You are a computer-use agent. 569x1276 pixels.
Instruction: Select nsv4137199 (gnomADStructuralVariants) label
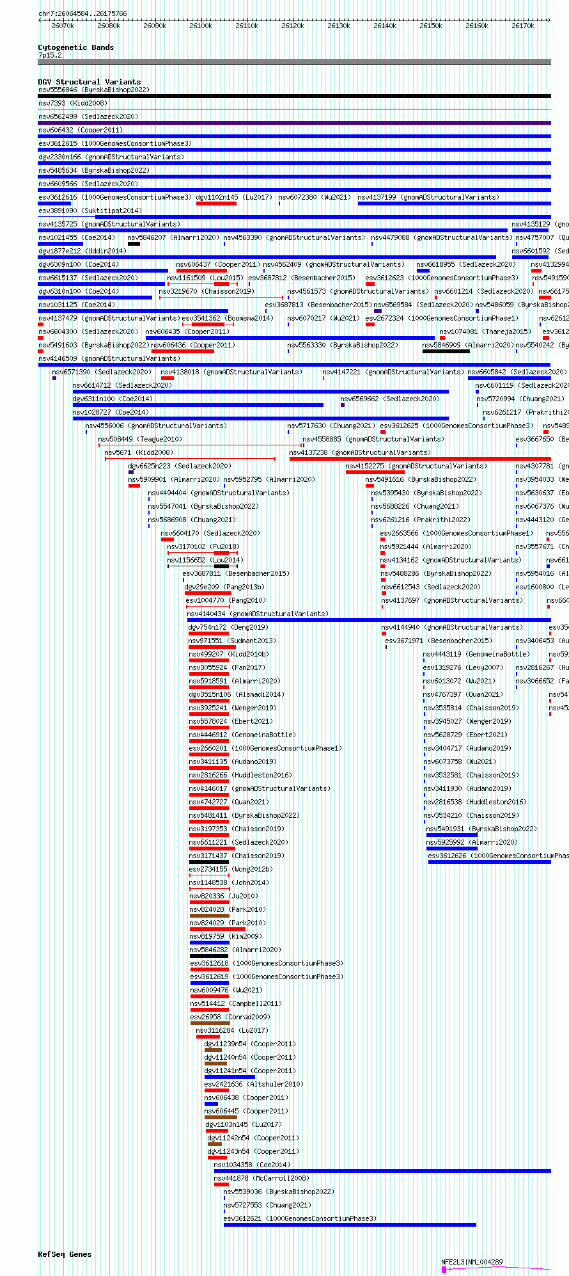point(428,198)
